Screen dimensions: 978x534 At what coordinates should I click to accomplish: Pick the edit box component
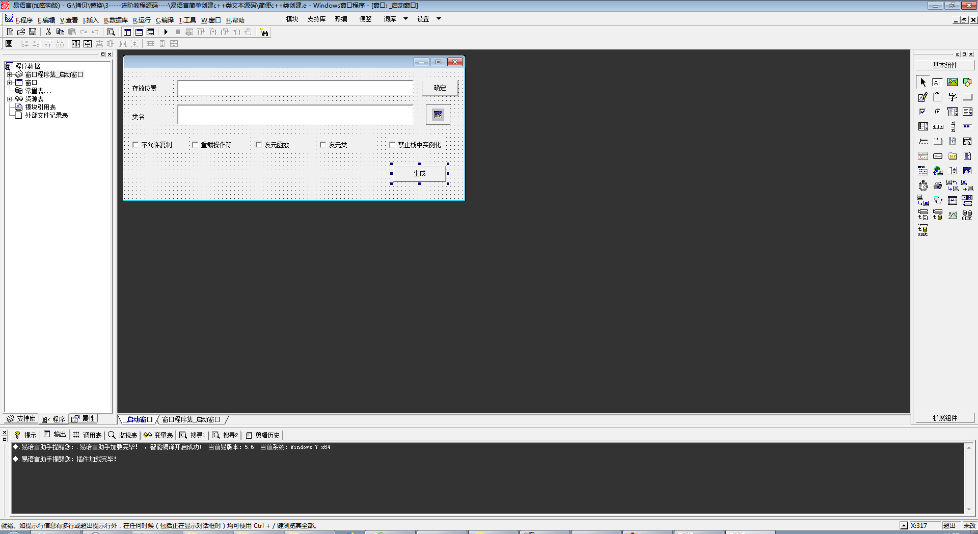point(937,82)
